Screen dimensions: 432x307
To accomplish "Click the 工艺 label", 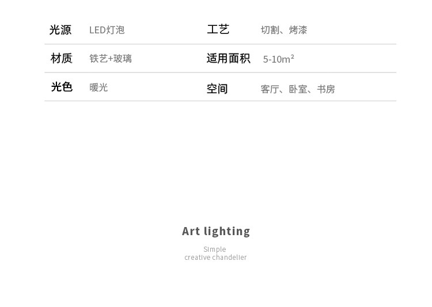I will click(218, 29).
